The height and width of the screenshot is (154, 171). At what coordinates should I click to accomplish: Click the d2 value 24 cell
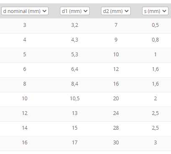116,113
